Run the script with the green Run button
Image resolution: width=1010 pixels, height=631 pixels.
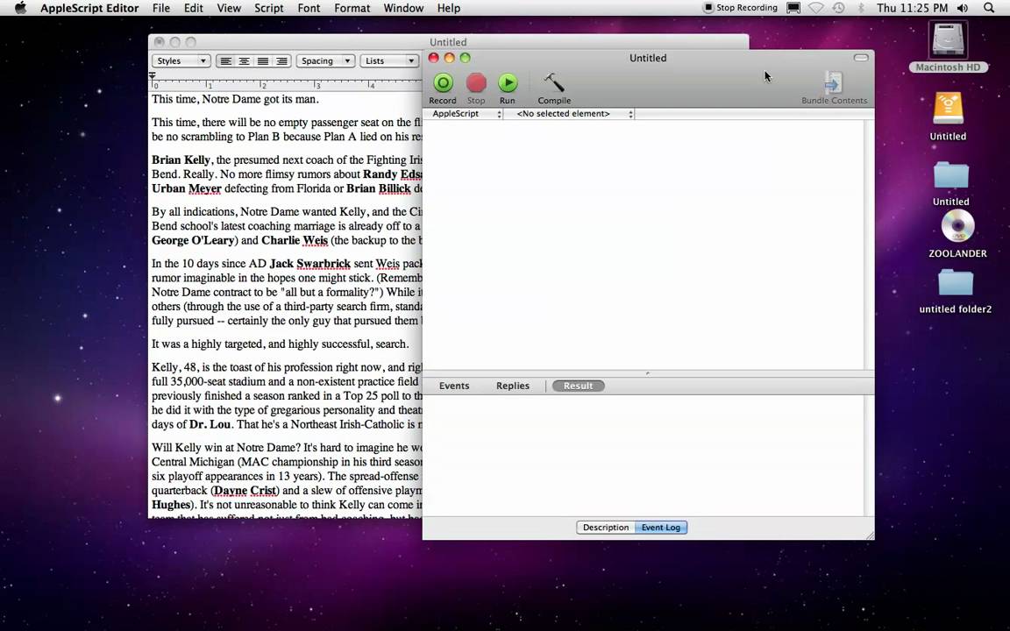coord(508,89)
